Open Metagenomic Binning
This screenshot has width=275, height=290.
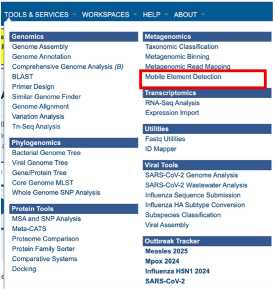177,57
